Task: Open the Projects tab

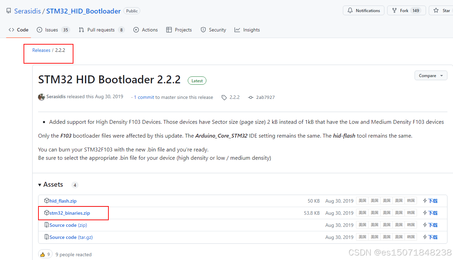Action: (179, 30)
